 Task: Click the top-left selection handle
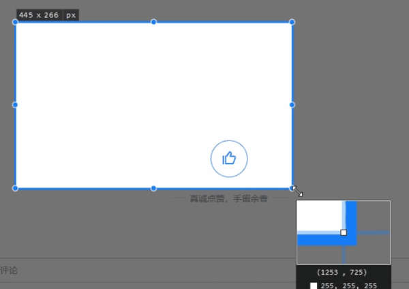[15, 22]
